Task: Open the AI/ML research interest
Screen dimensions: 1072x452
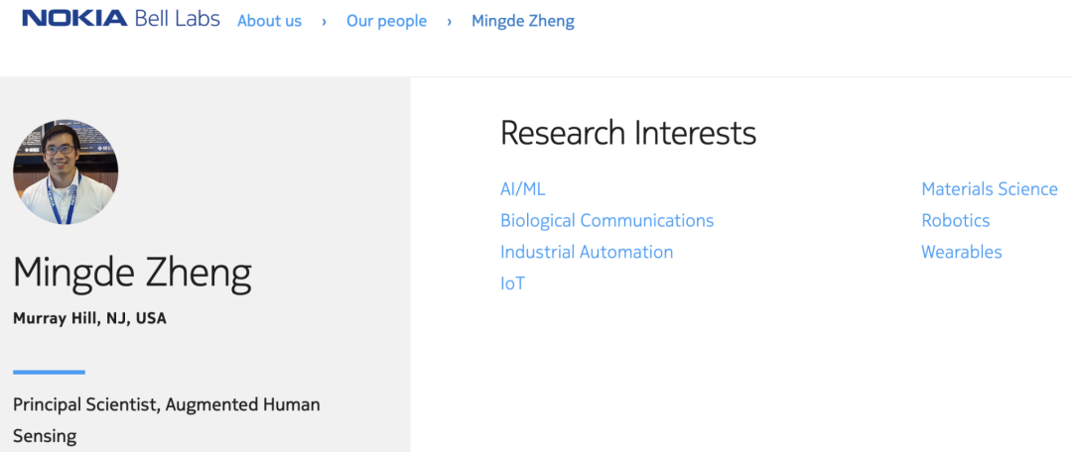Action: tap(523, 188)
